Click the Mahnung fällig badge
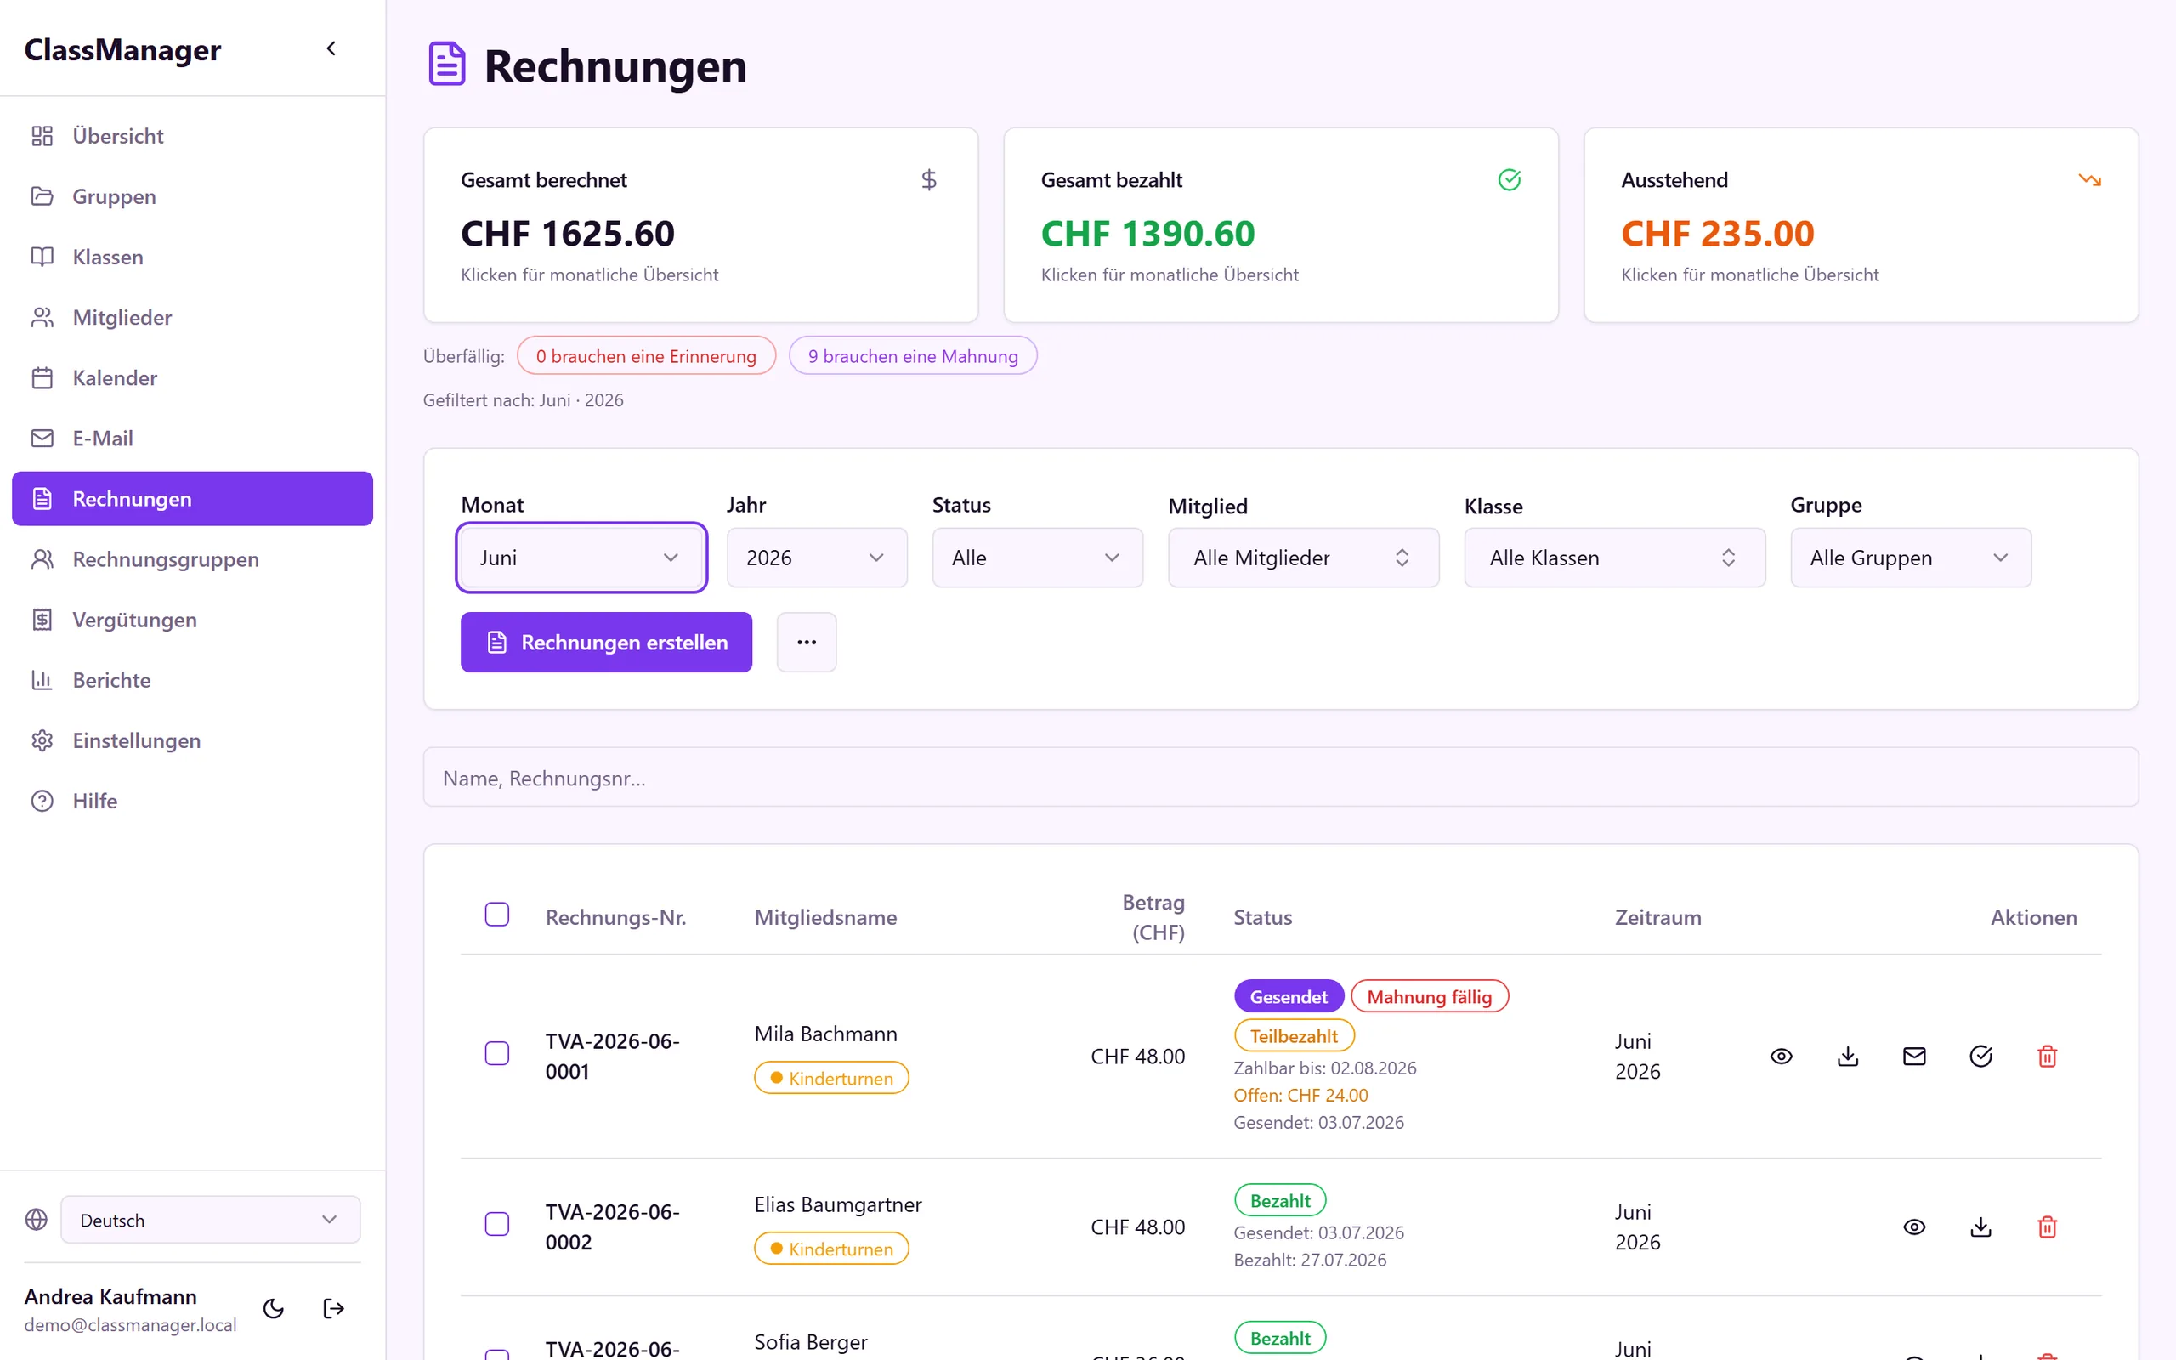Screen dimensions: 2176x1360 pos(1429,996)
